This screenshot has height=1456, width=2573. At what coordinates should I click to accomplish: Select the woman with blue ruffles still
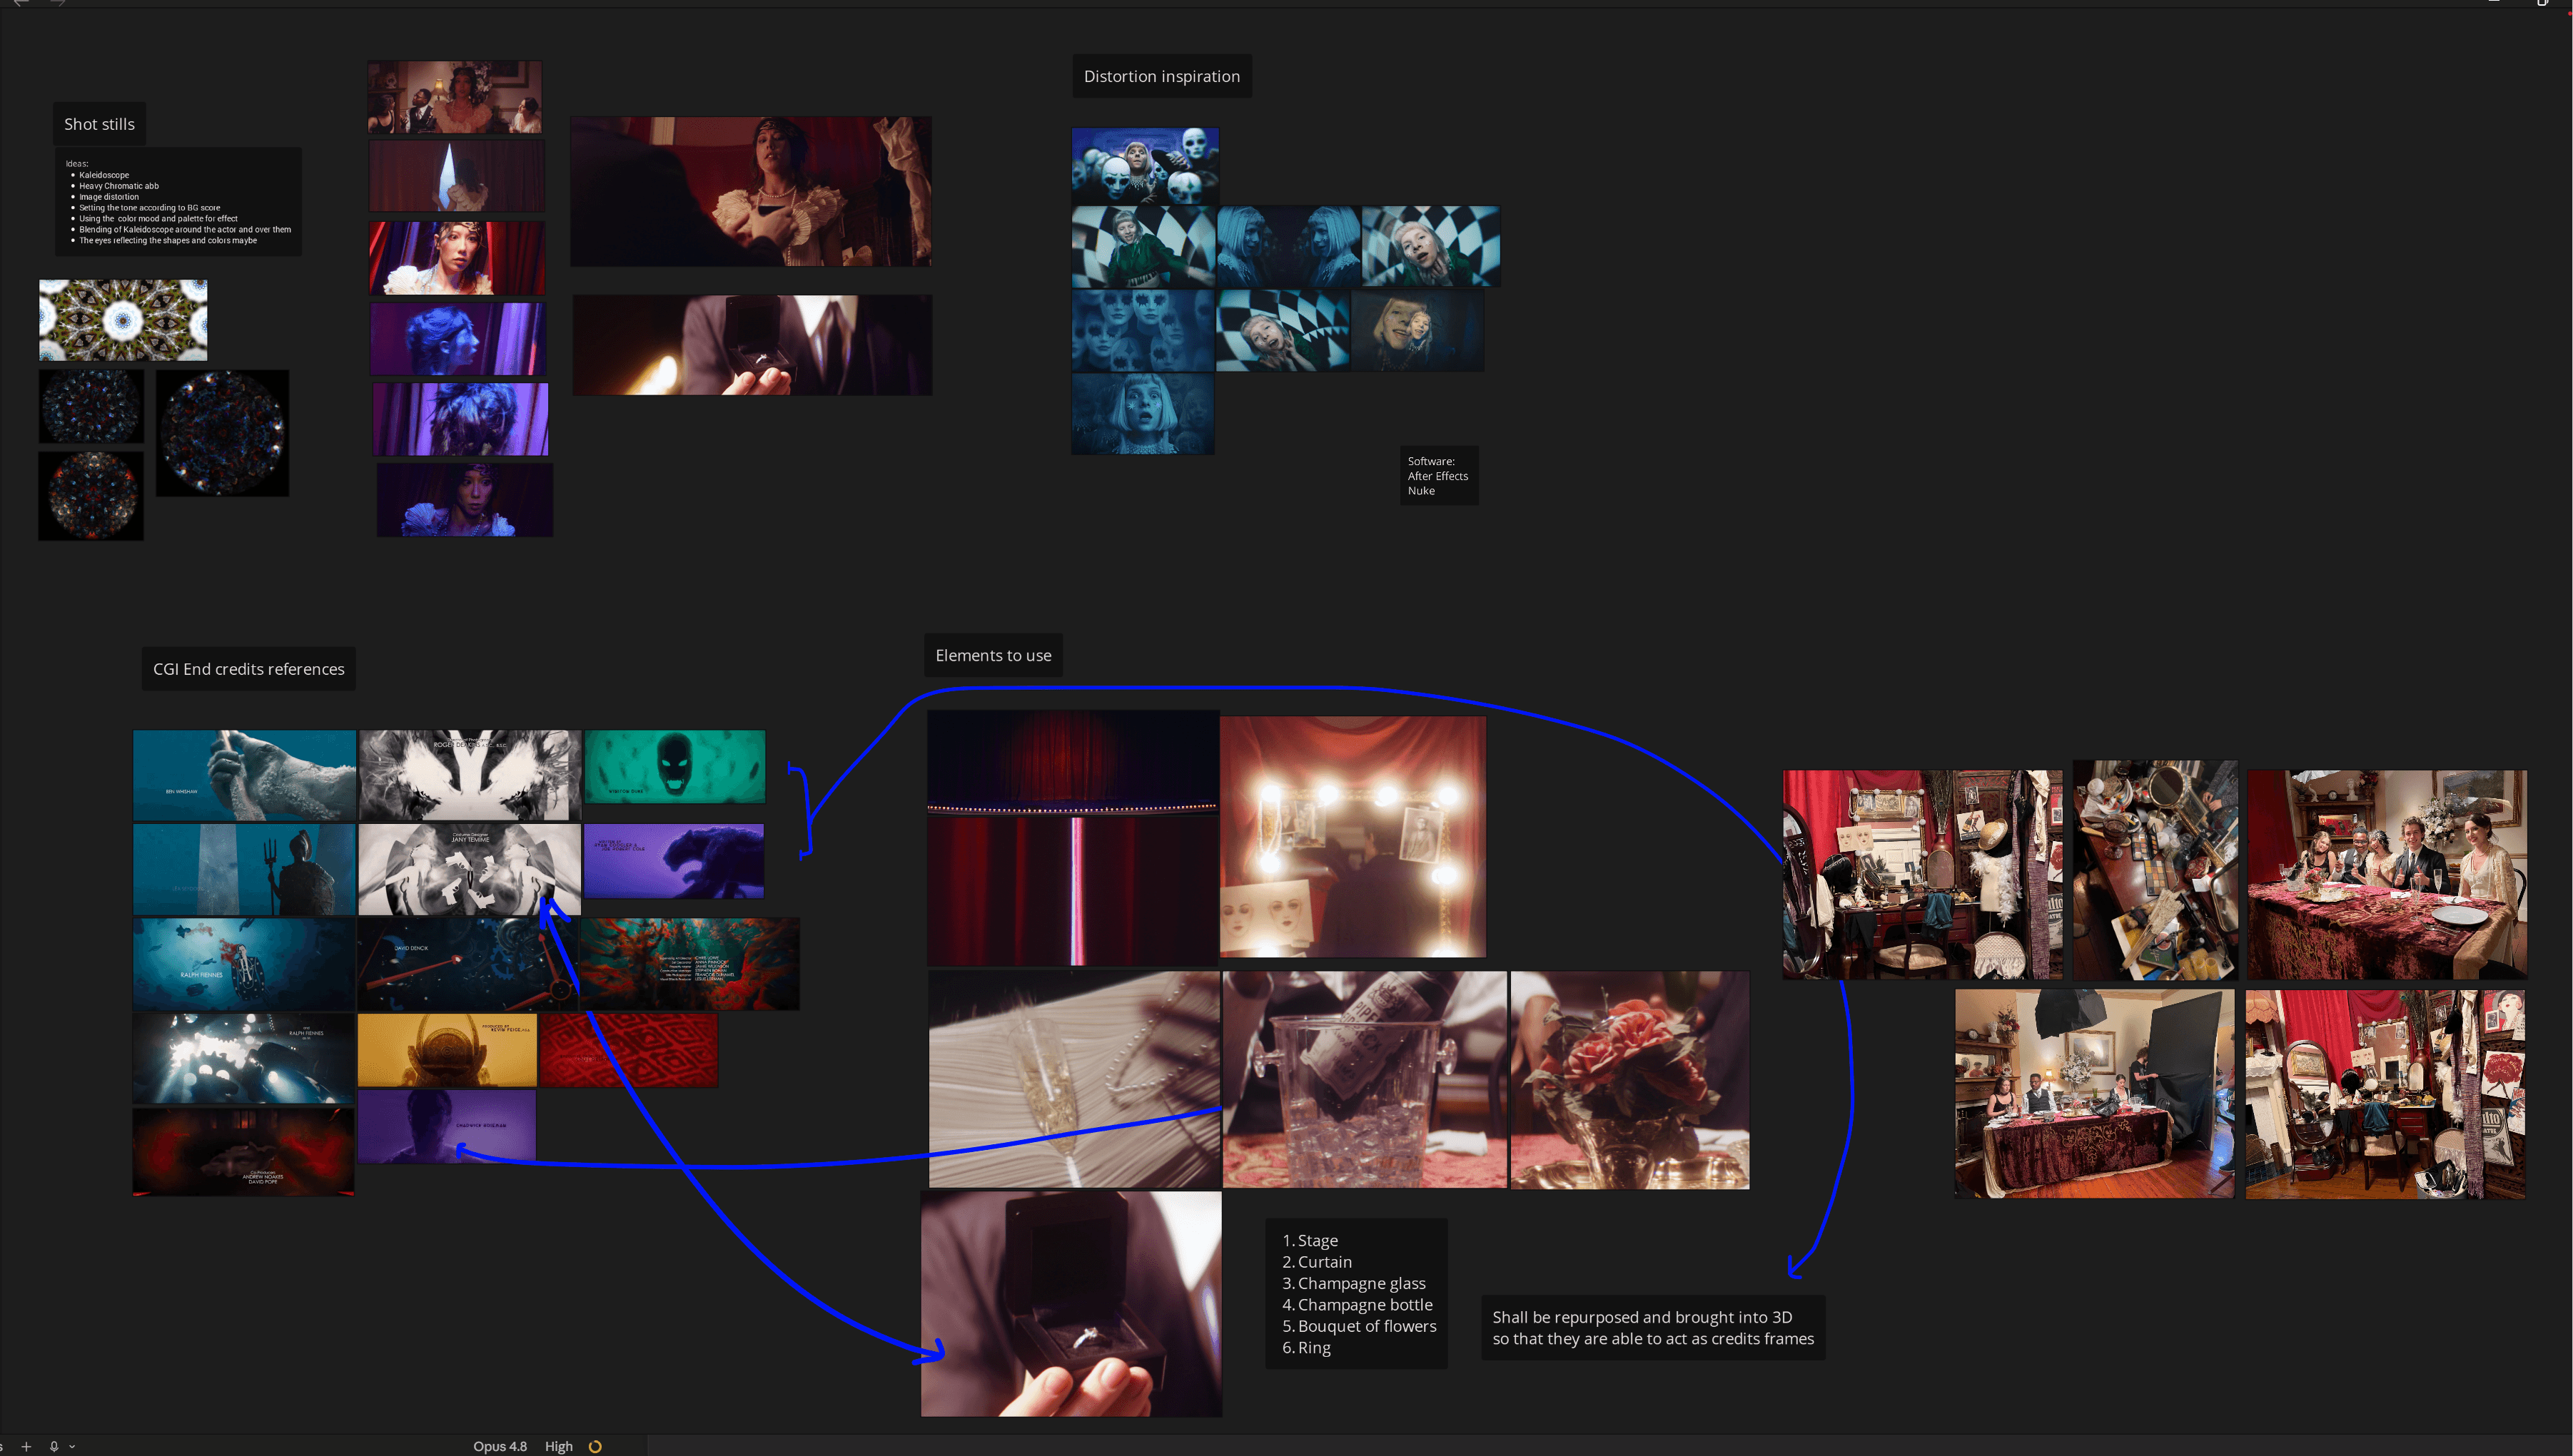[x=464, y=500]
